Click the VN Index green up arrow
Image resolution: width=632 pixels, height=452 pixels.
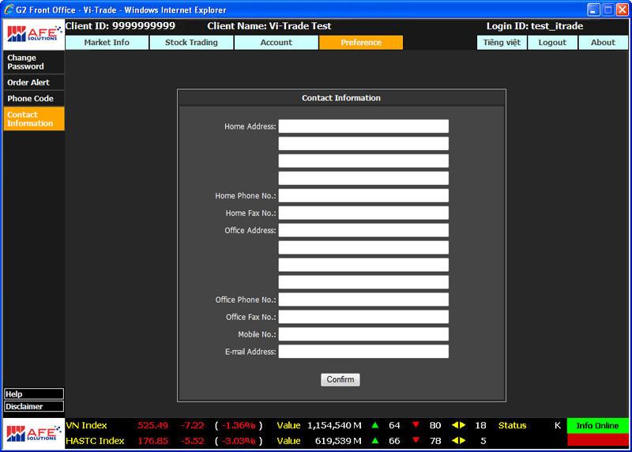[374, 425]
